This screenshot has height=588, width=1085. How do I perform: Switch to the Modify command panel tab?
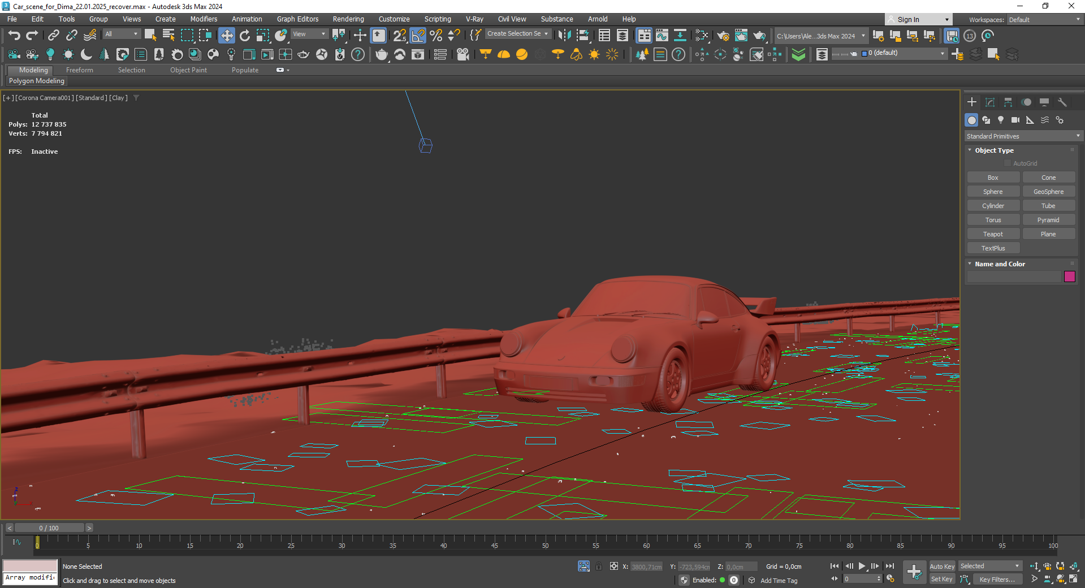click(989, 102)
